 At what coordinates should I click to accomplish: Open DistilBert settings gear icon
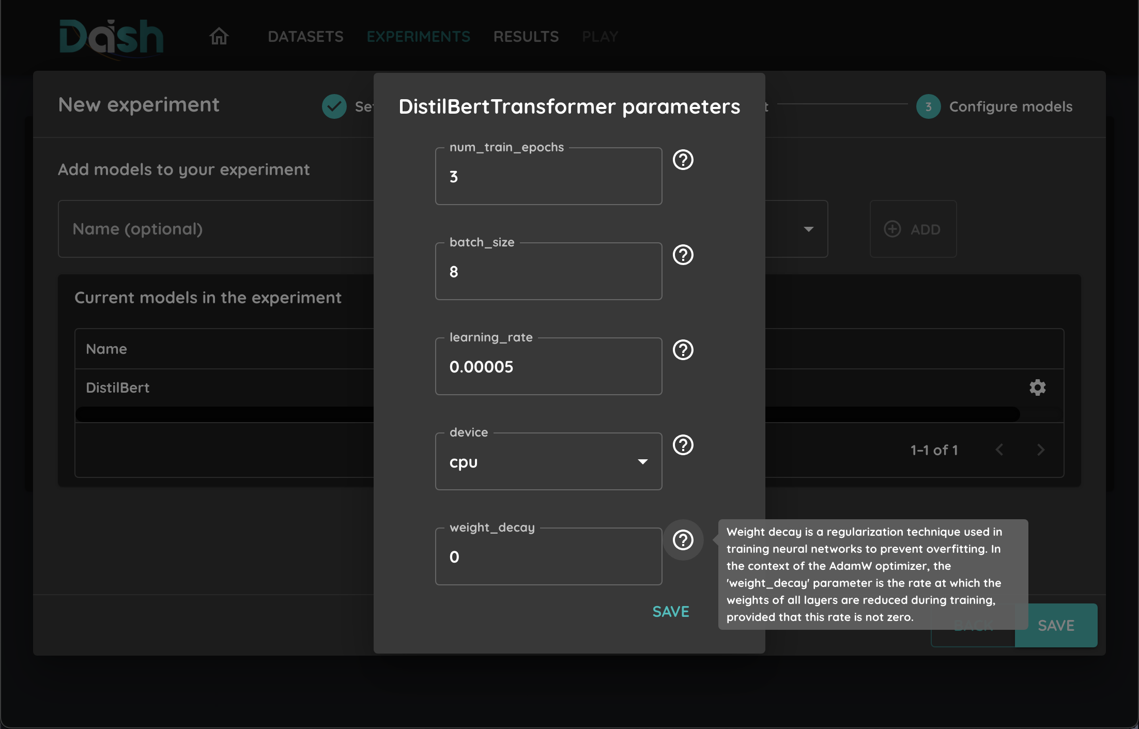pyautogui.click(x=1037, y=387)
